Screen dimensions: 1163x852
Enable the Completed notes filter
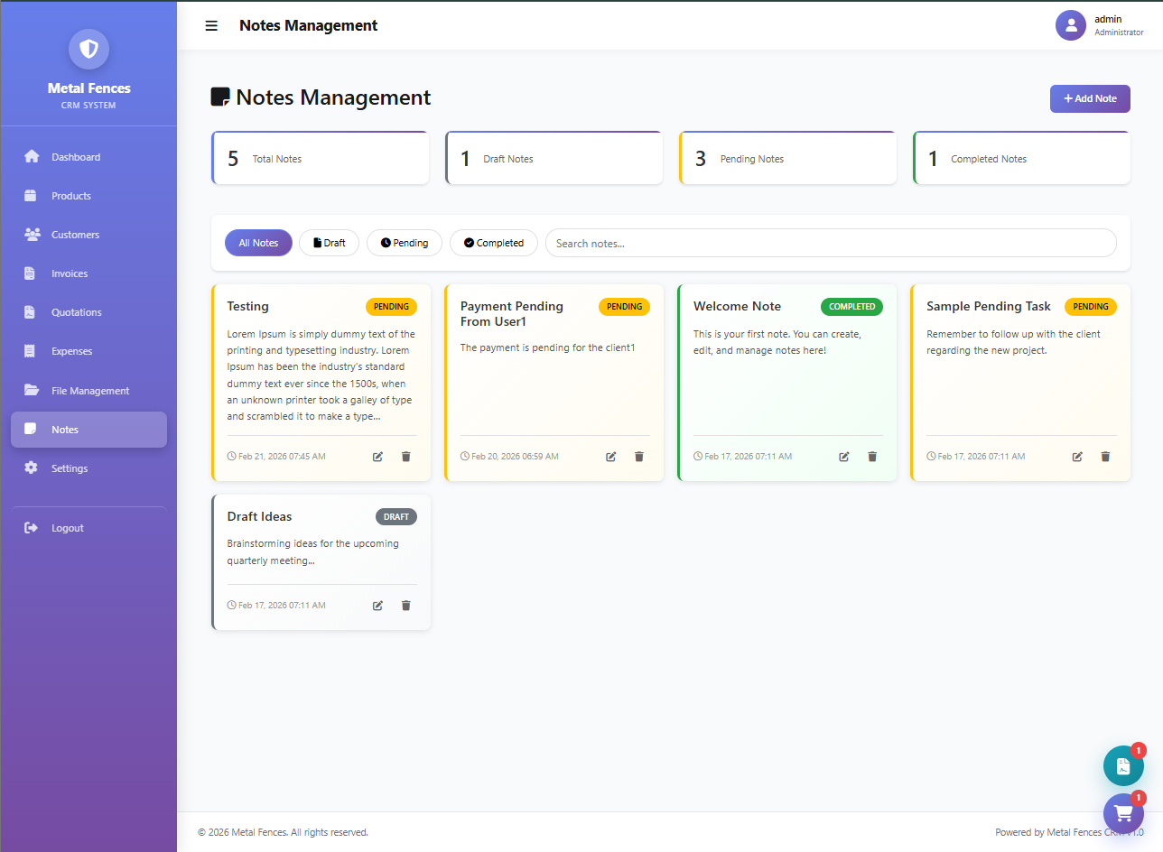493,243
